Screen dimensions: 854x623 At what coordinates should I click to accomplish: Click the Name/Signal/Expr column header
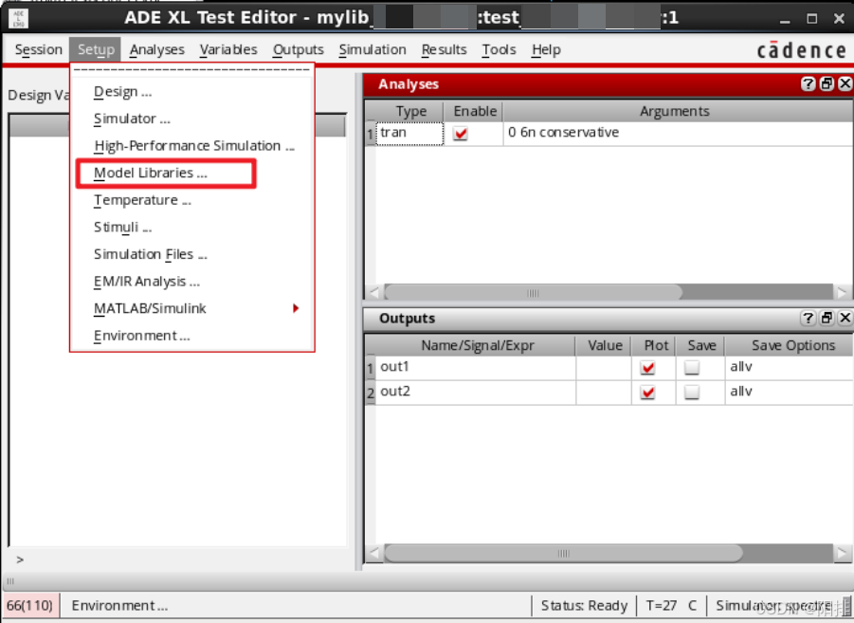point(476,345)
